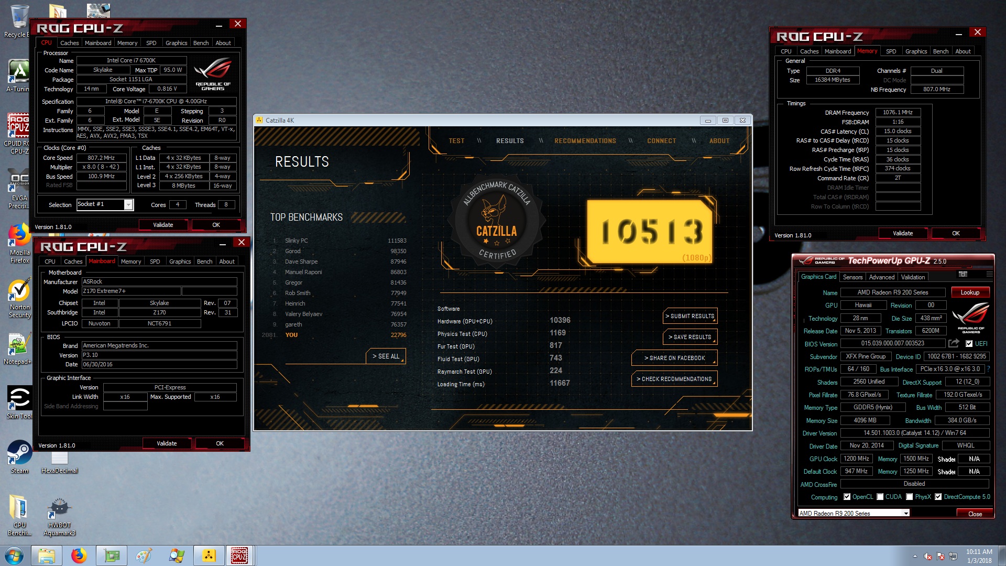
Task: Open CONNECT in Catzilla nav
Action: pyautogui.click(x=661, y=141)
